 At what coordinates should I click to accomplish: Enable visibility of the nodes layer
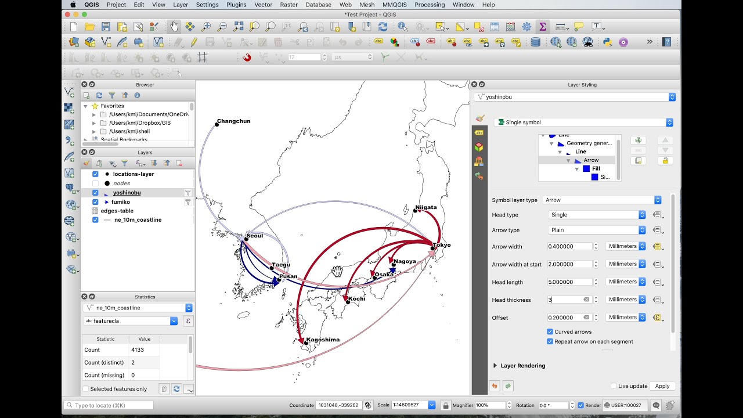(x=95, y=183)
